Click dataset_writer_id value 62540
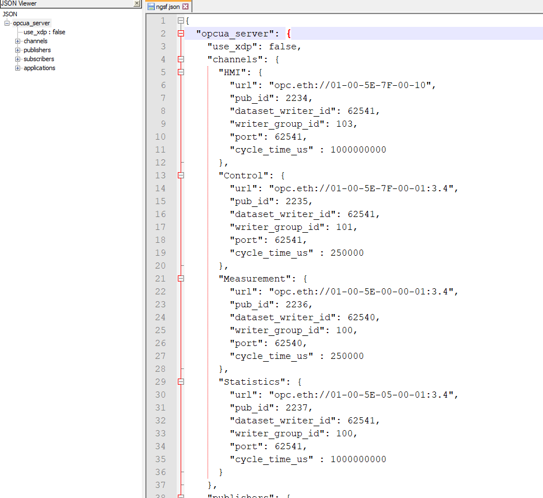The image size is (543, 498). (361, 317)
